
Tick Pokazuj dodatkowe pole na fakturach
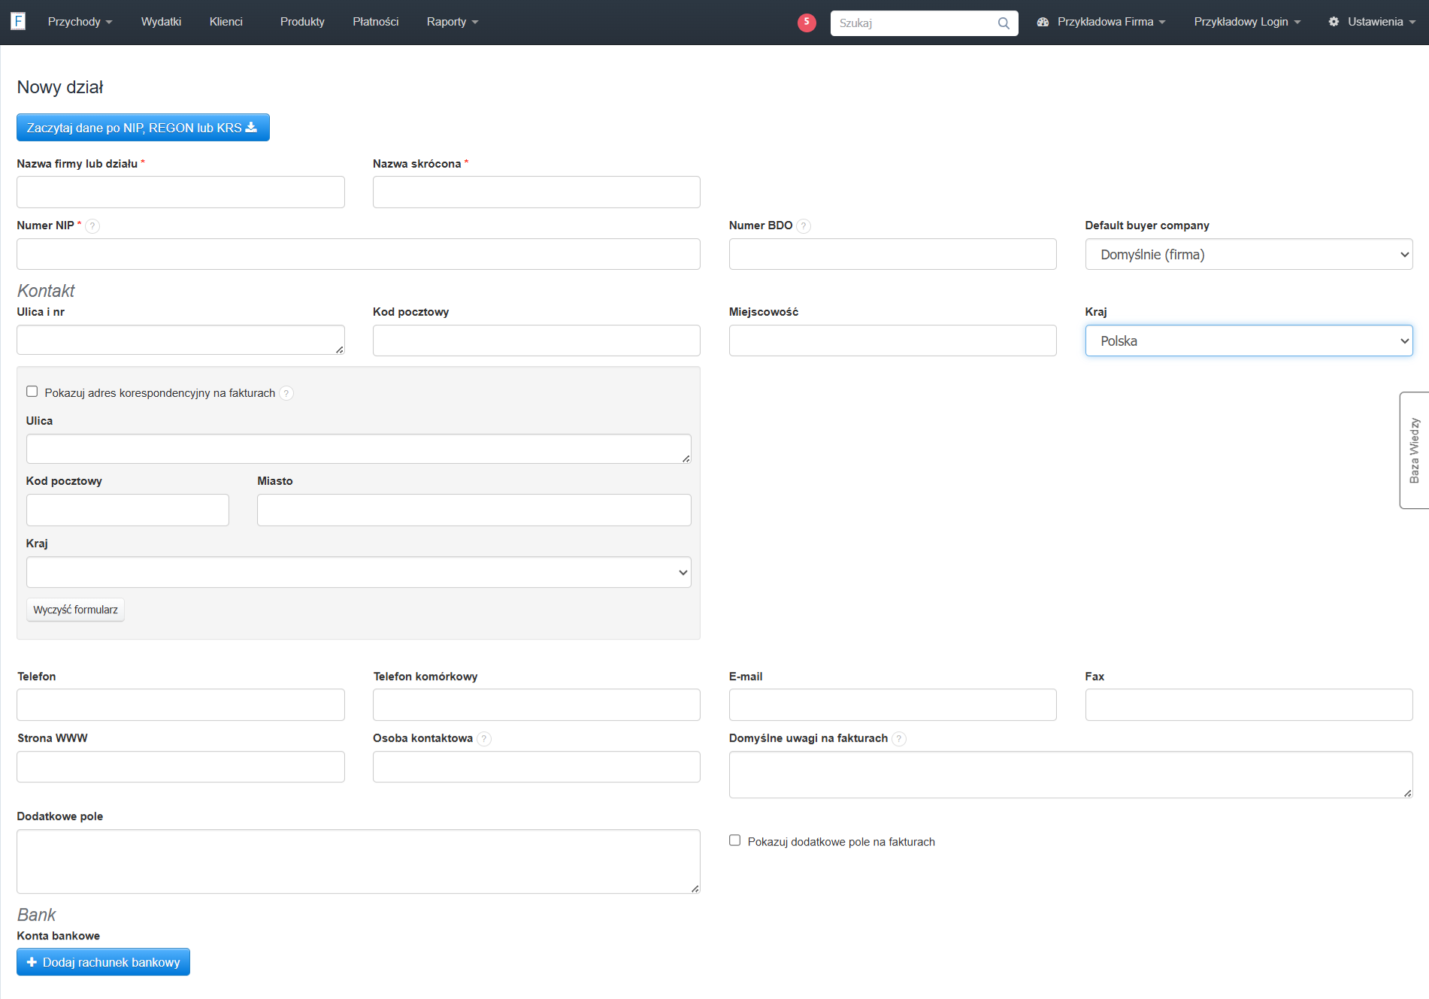735,840
